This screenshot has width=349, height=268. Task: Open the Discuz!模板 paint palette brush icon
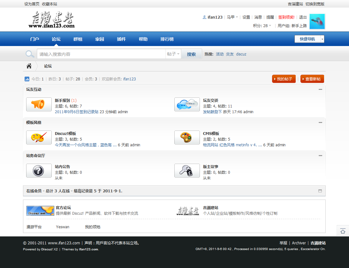tap(39, 137)
